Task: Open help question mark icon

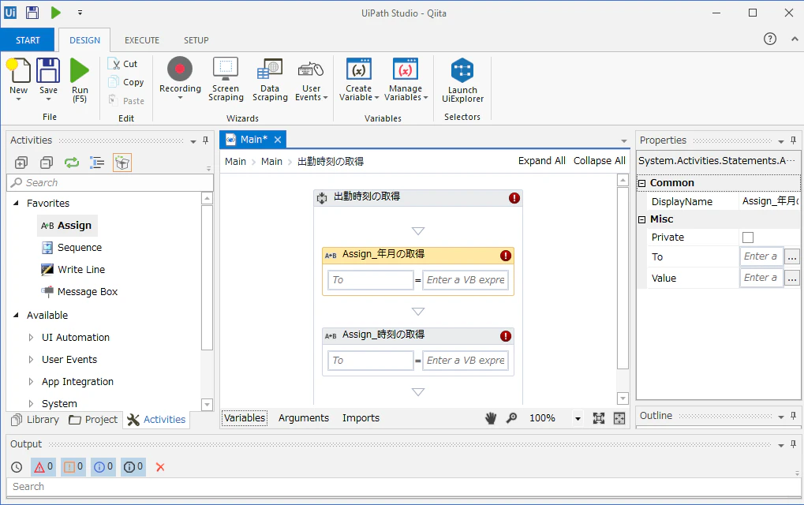Action: [769, 39]
